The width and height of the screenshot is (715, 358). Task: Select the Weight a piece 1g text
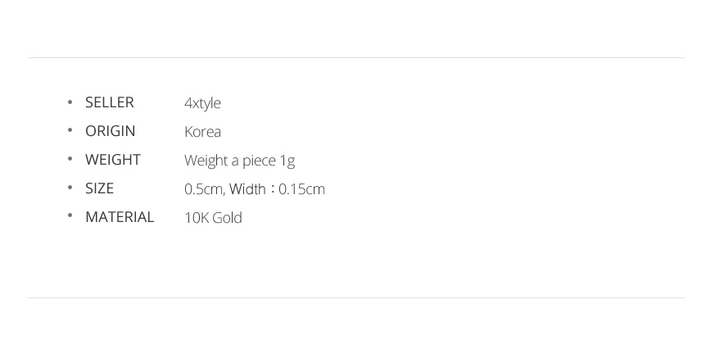click(239, 161)
